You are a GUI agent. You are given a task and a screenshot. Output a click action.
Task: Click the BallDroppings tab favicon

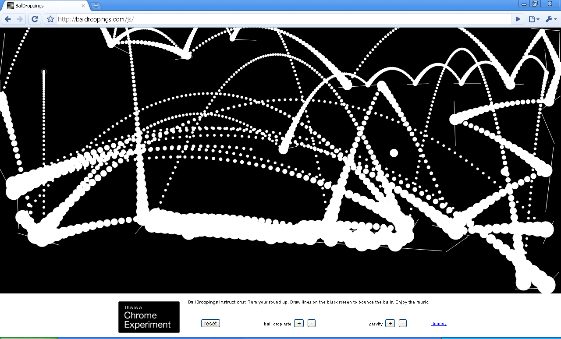pos(10,6)
